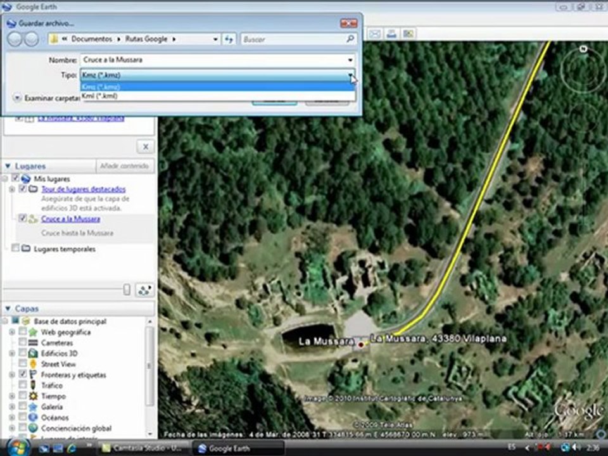Click the Tráfico traffic light icon
The width and height of the screenshot is (608, 456).
(34, 386)
